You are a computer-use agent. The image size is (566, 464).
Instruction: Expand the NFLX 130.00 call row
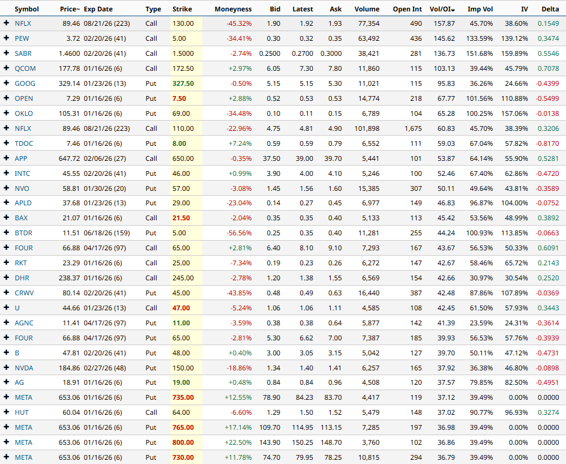coord(6,23)
